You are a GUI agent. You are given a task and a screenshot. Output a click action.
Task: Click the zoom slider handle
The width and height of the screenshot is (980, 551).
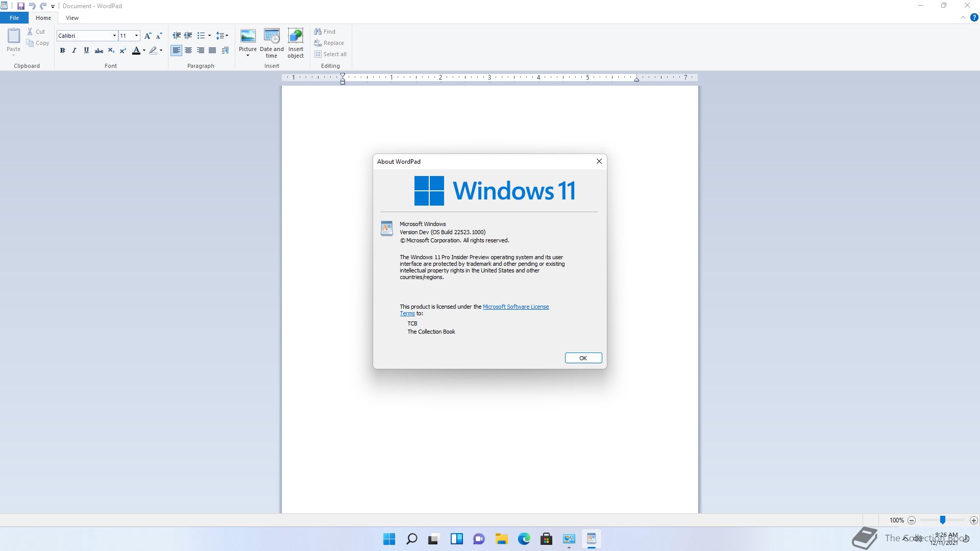click(x=943, y=520)
